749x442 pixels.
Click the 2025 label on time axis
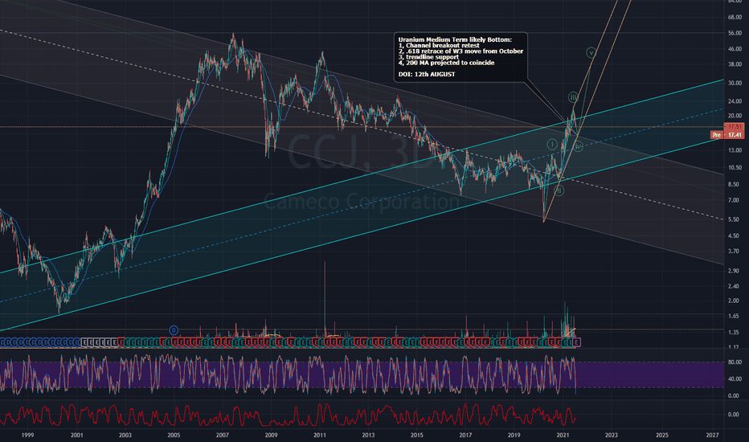pos(661,436)
